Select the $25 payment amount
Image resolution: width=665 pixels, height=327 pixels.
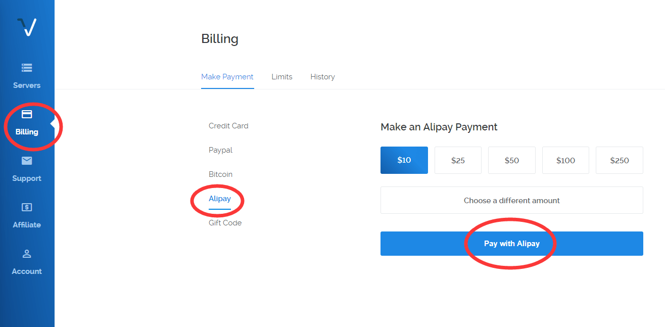point(458,160)
